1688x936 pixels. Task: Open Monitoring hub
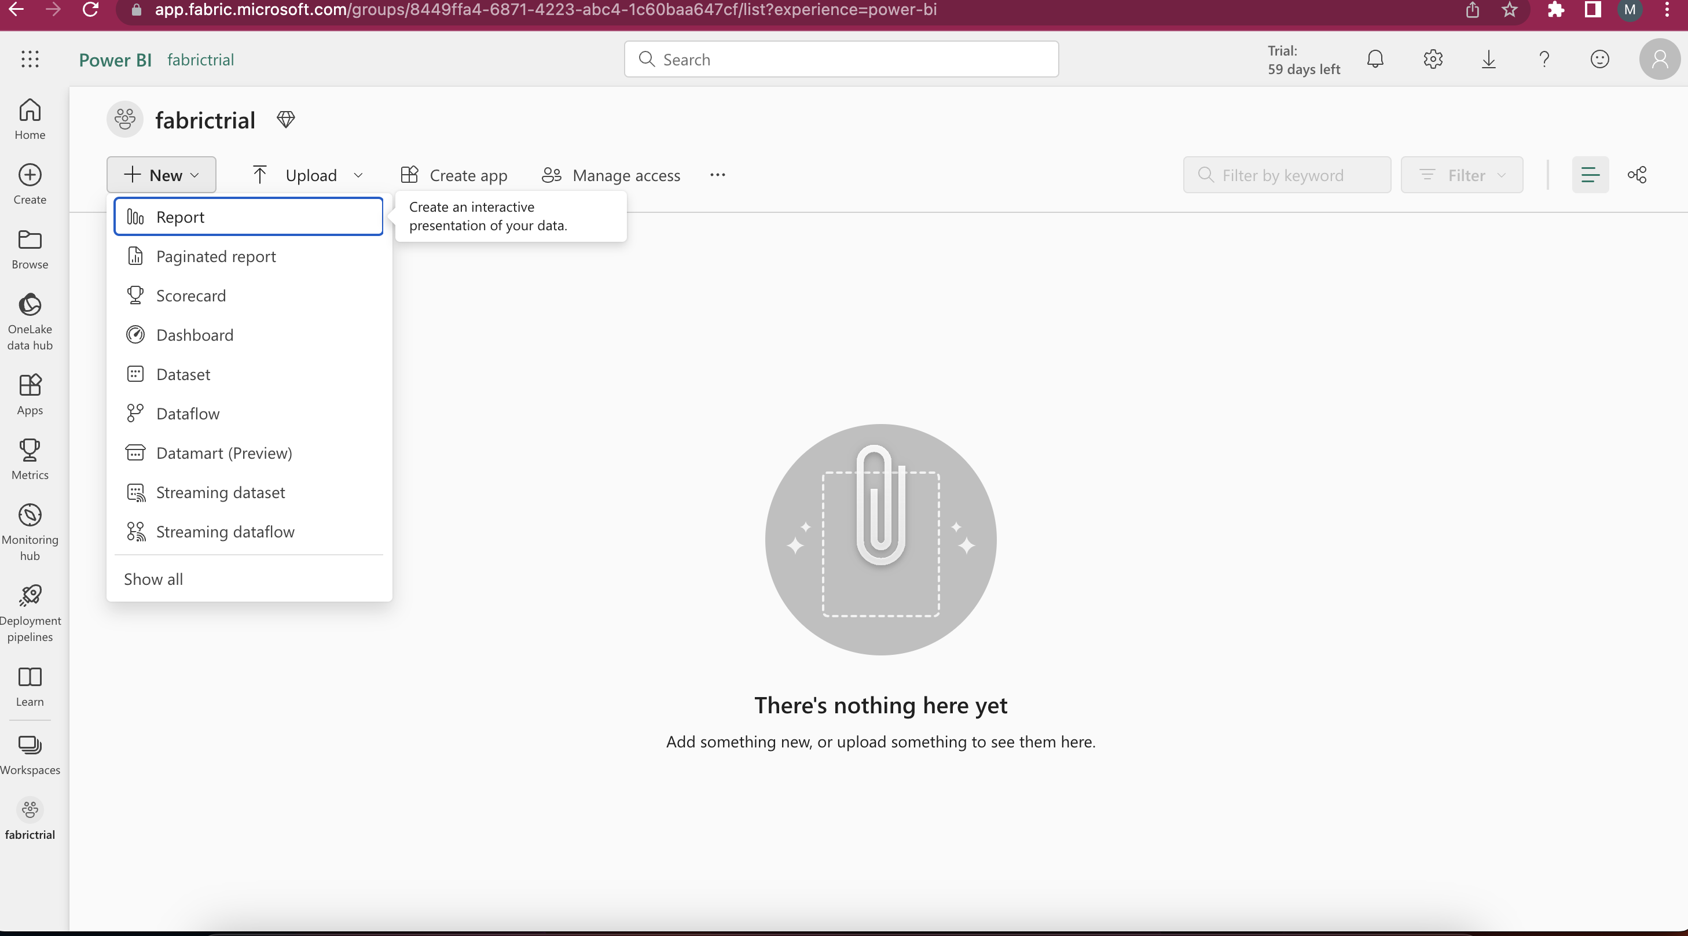(x=30, y=533)
